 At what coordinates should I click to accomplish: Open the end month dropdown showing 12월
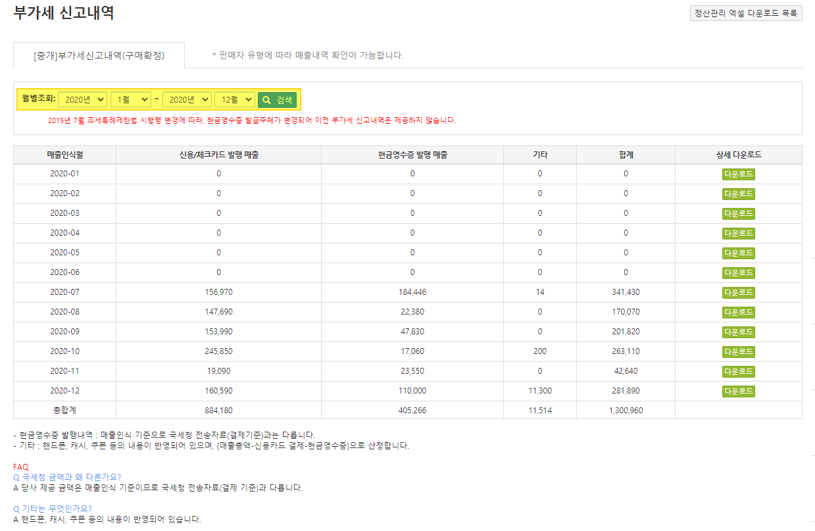click(234, 99)
